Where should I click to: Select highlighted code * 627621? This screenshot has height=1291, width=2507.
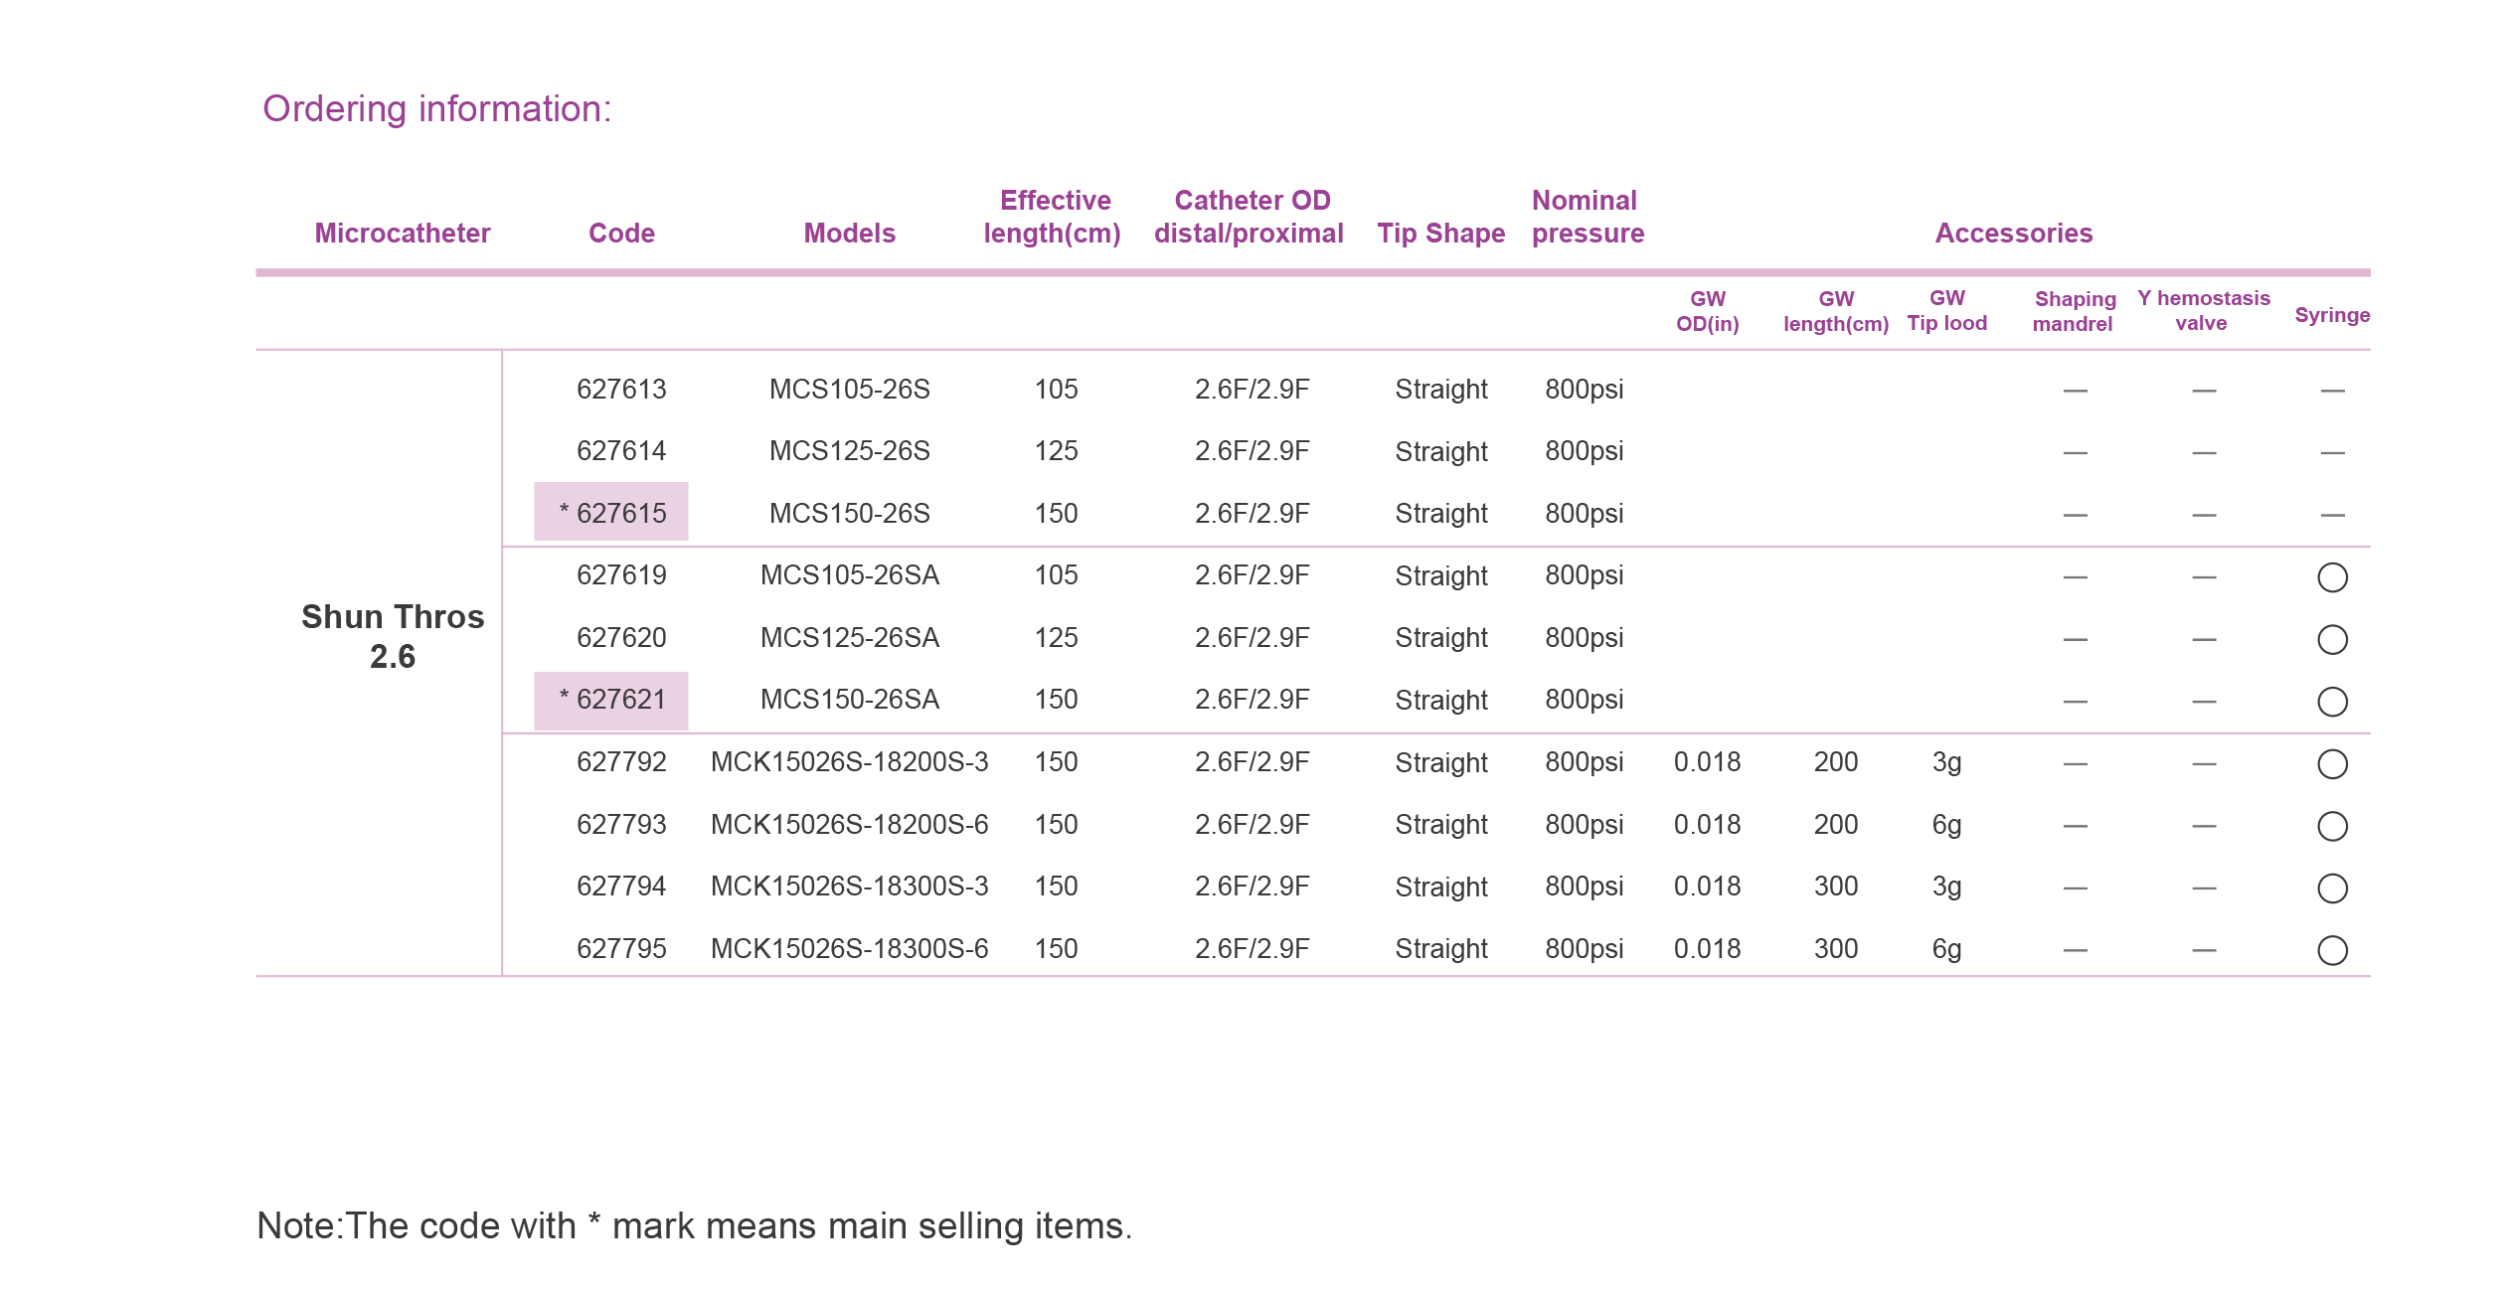611,700
